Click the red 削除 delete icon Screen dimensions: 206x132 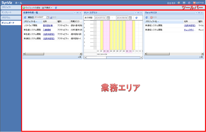[151, 17]
